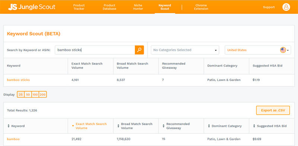This screenshot has width=298, height=146.
Task: Click the 4,161 exact match value
Action: coord(75,80)
